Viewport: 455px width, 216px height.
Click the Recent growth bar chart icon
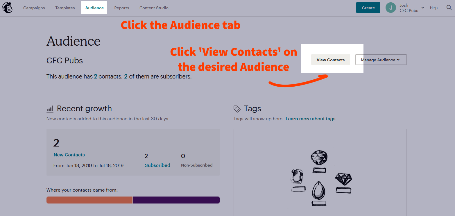click(50, 109)
